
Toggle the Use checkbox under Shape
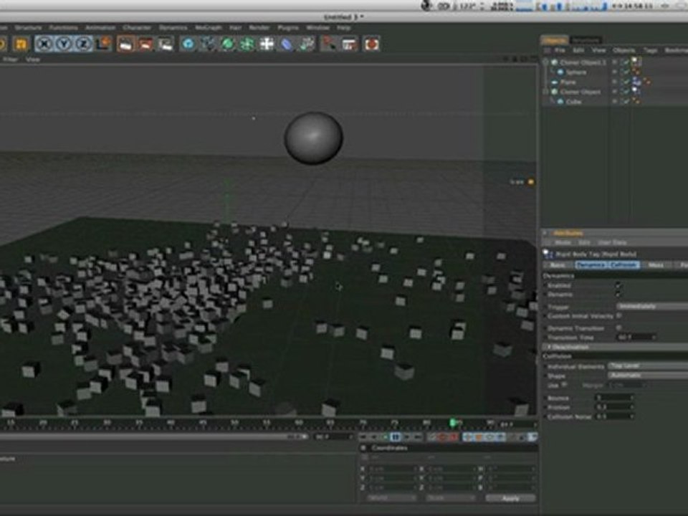click(564, 385)
